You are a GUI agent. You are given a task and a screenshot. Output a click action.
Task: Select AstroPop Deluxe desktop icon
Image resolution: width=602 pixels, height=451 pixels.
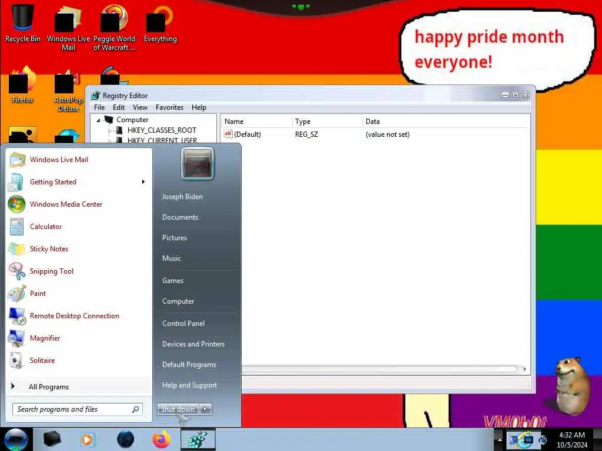68,90
